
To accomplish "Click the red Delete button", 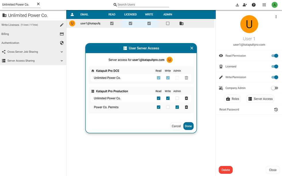I will [x=226, y=170].
